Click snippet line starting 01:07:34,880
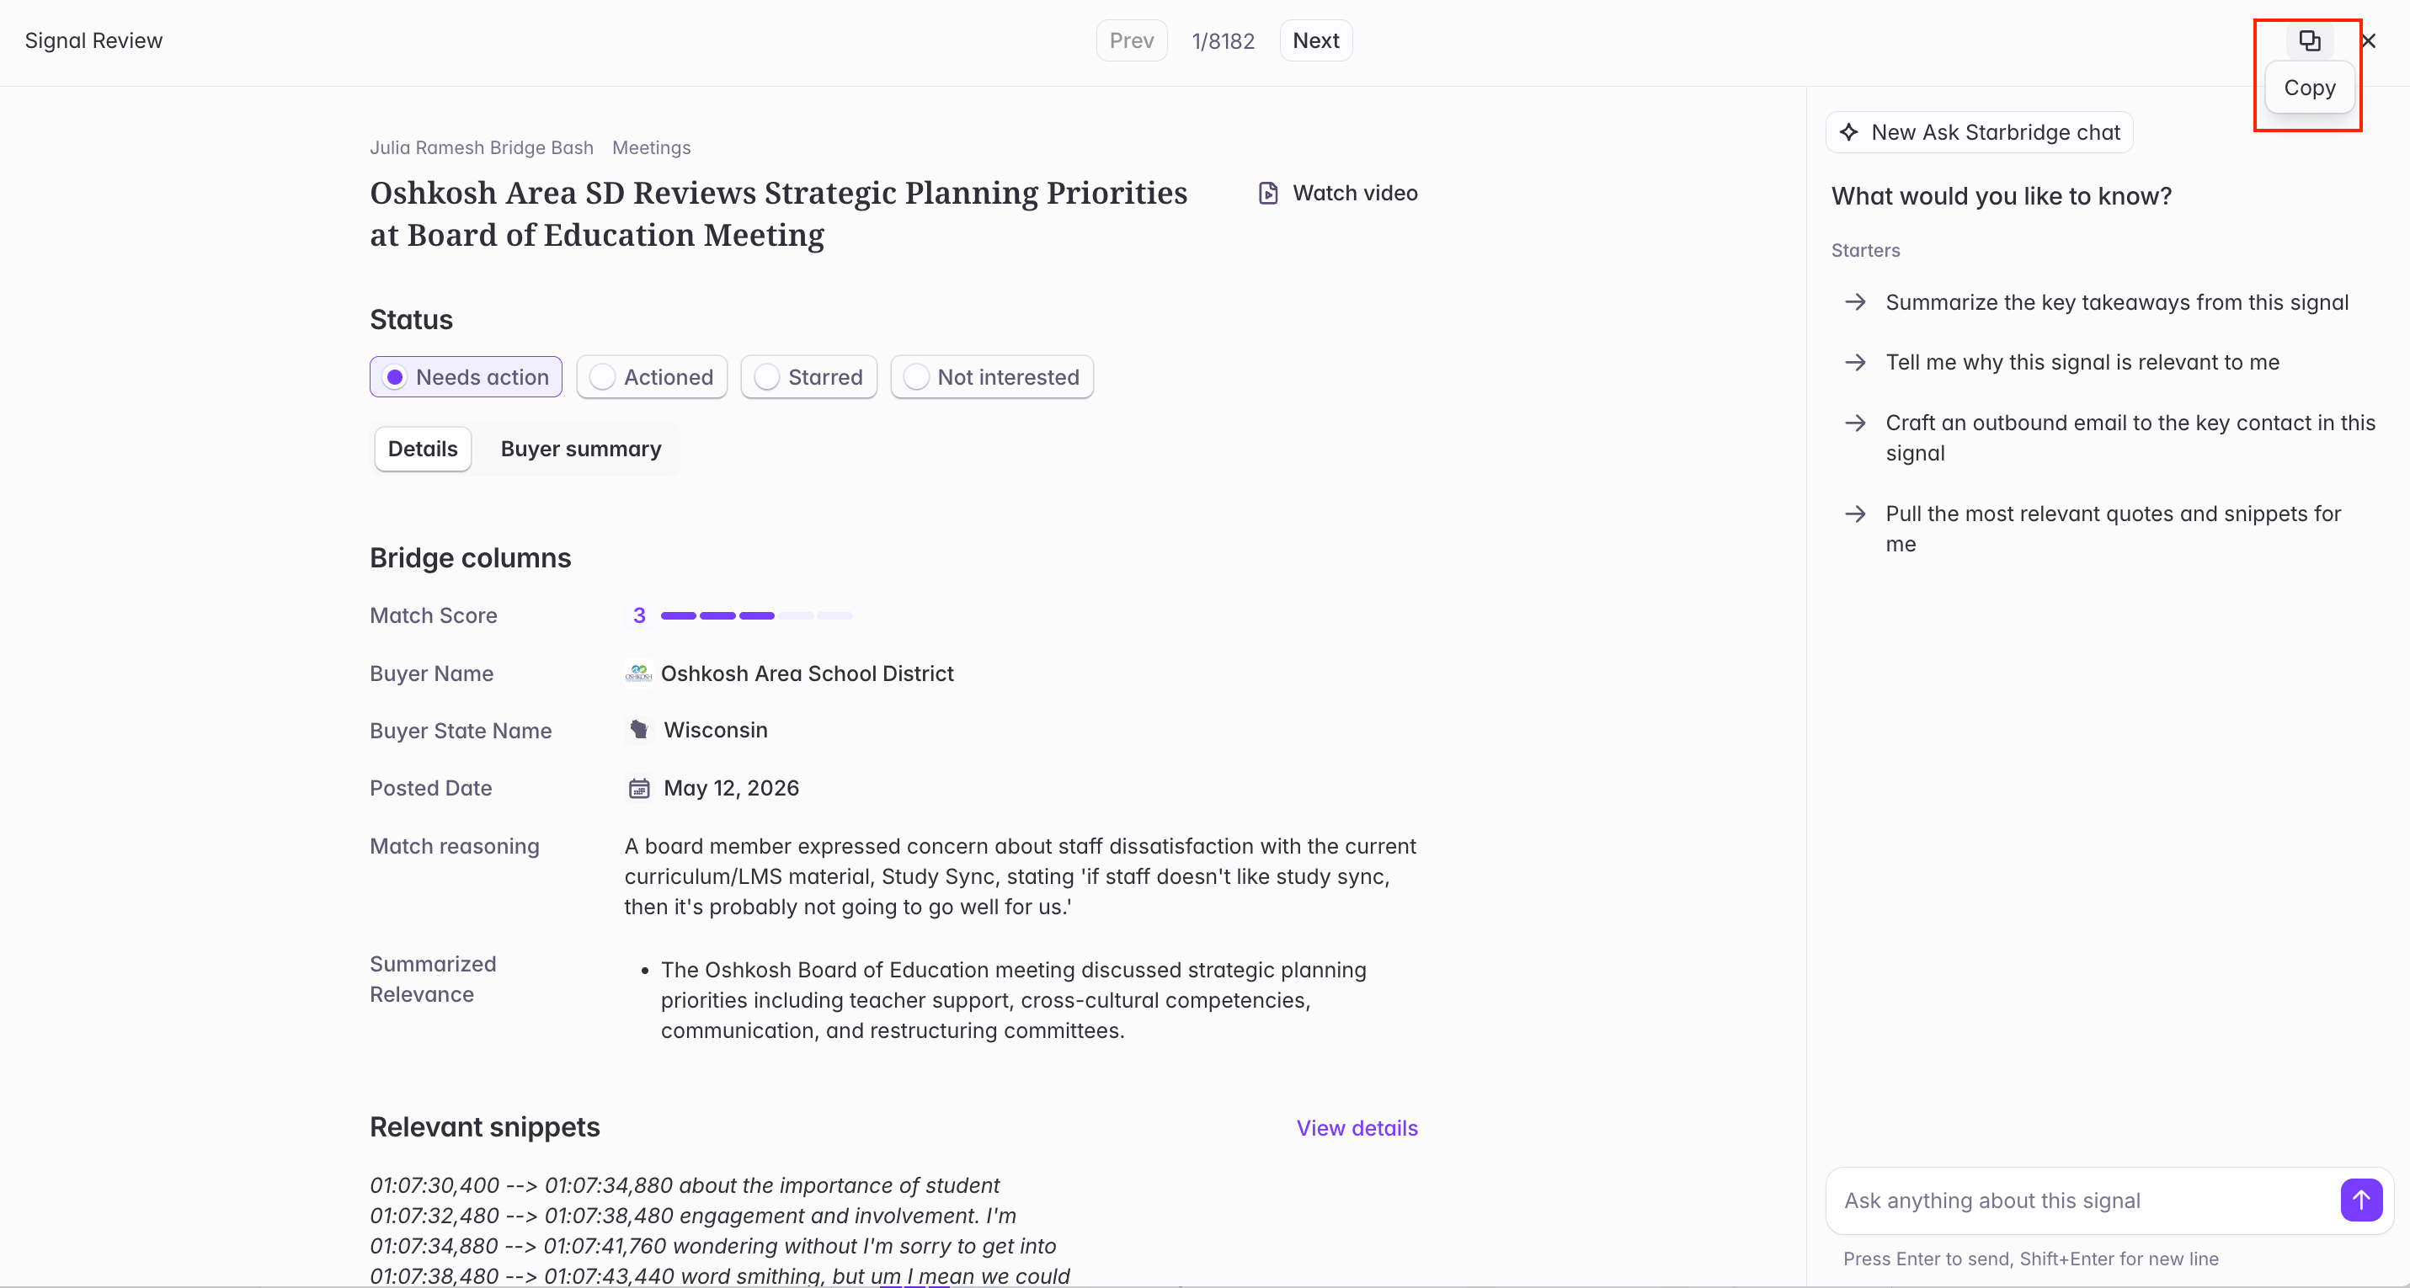Image resolution: width=2410 pixels, height=1288 pixels. [712, 1246]
